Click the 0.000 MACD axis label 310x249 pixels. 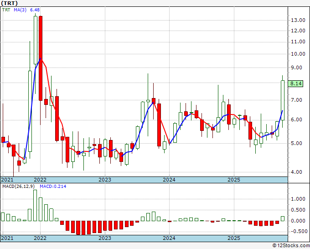pos(298,221)
